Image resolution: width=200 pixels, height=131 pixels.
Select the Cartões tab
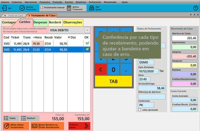point(25,22)
